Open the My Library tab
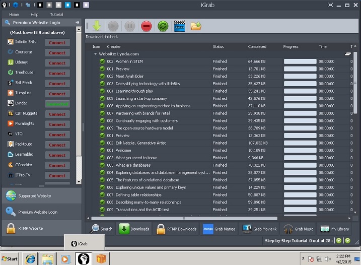Image resolution: width=361 pixels, height=265 pixels. pyautogui.click(x=334, y=229)
